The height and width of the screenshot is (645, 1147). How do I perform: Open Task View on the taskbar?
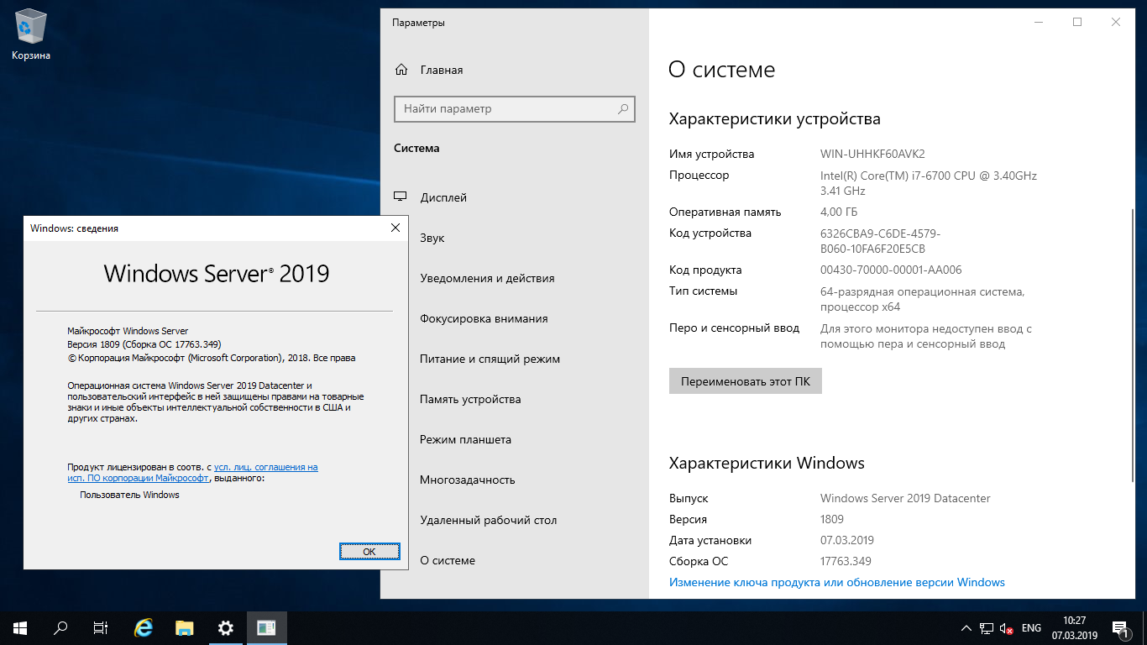pyautogui.click(x=101, y=627)
